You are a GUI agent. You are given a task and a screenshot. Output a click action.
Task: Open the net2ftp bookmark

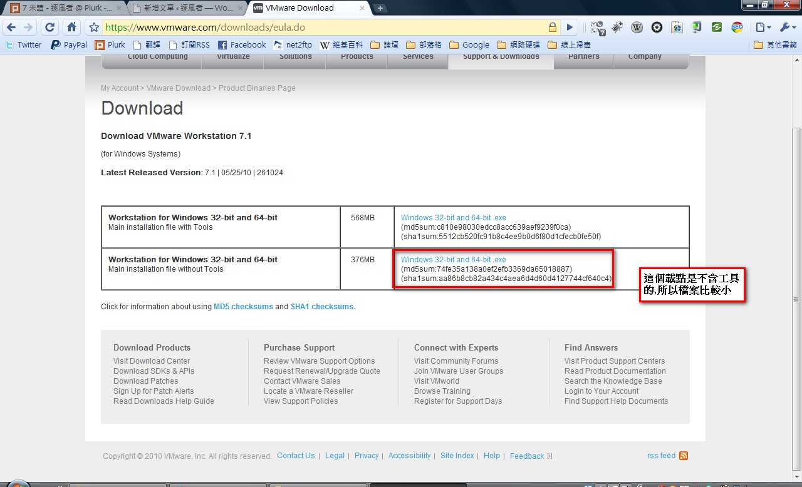(293, 45)
